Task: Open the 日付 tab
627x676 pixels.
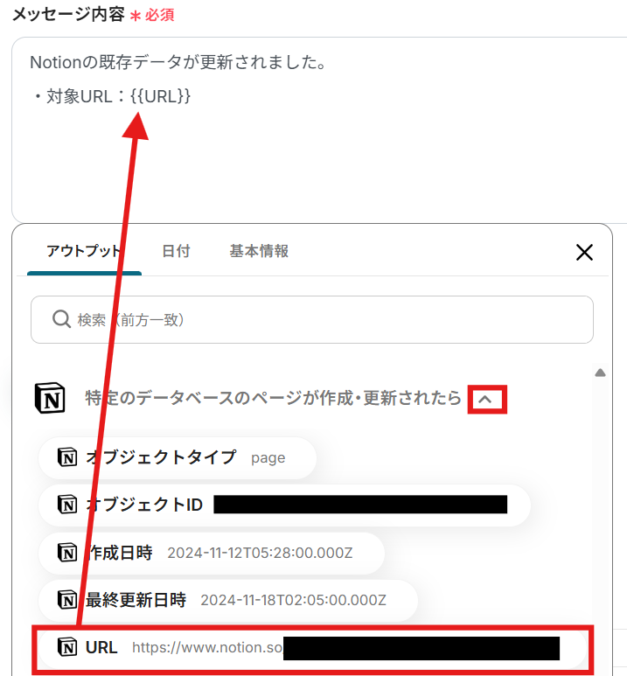Action: (176, 251)
